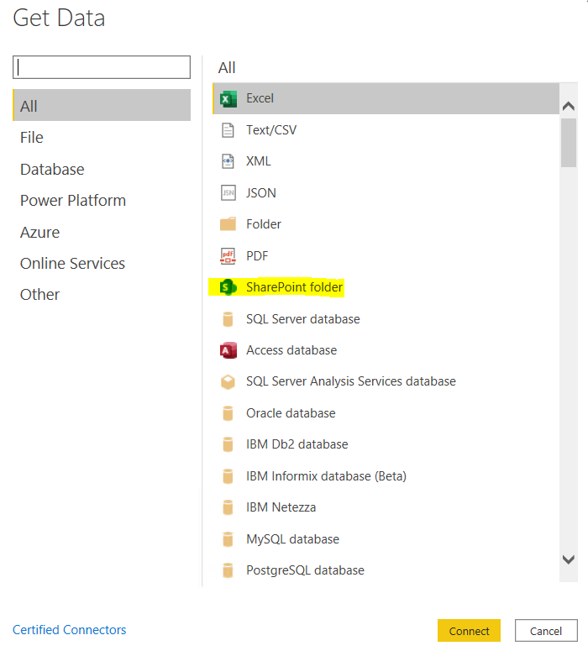Image resolution: width=588 pixels, height=651 pixels.
Task: Click the connector list scrollbar thumb
Action: click(569, 143)
